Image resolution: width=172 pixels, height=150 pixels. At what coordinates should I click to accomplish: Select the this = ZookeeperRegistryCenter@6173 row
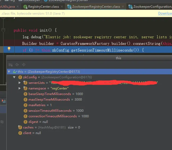tap(89, 72)
